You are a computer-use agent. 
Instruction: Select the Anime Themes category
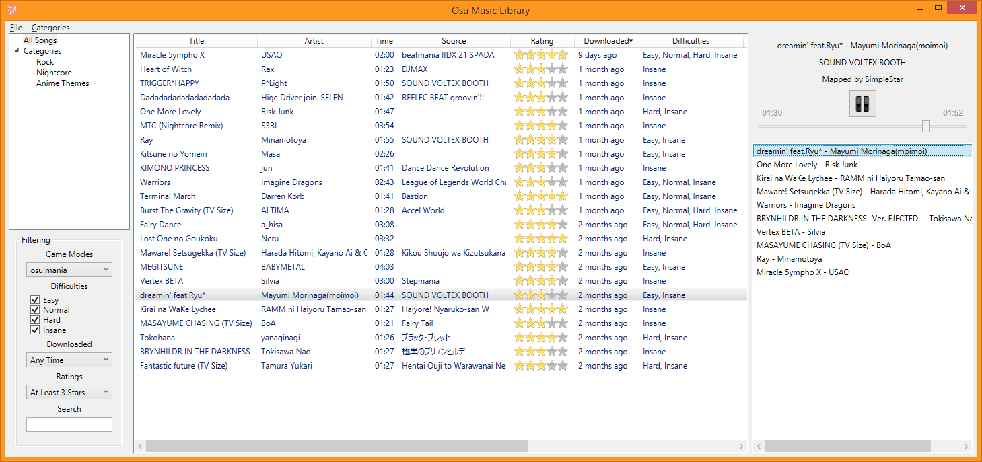click(x=63, y=83)
